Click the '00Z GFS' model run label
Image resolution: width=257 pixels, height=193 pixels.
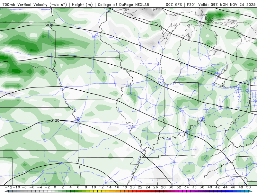[174, 5]
